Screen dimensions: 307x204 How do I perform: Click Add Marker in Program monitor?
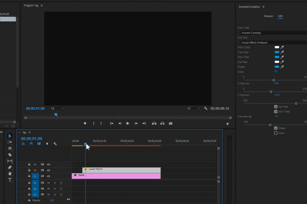(85, 123)
